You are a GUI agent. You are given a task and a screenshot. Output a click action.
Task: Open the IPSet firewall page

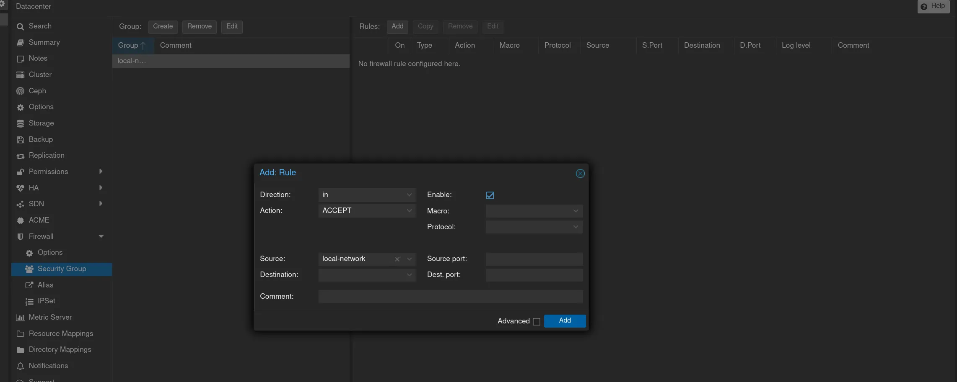[x=46, y=301]
